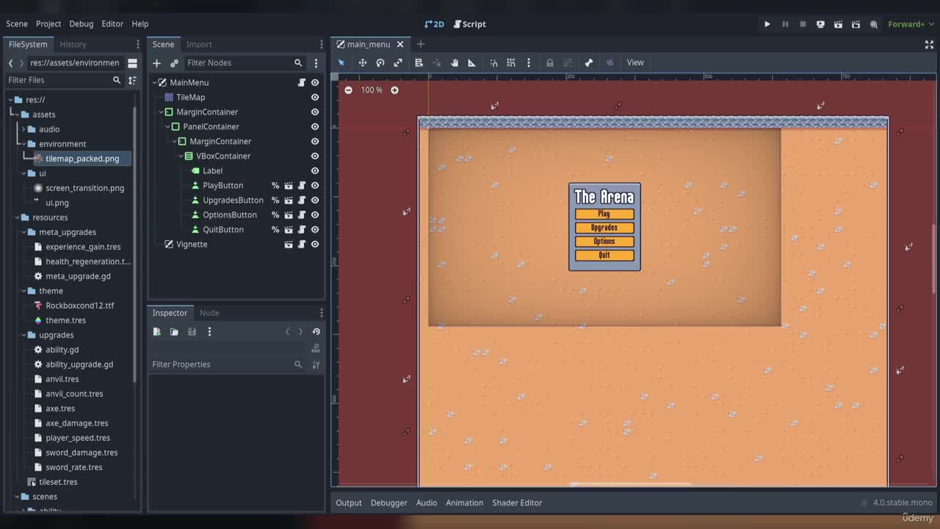
Task: Open the Scene menu
Action: [17, 24]
